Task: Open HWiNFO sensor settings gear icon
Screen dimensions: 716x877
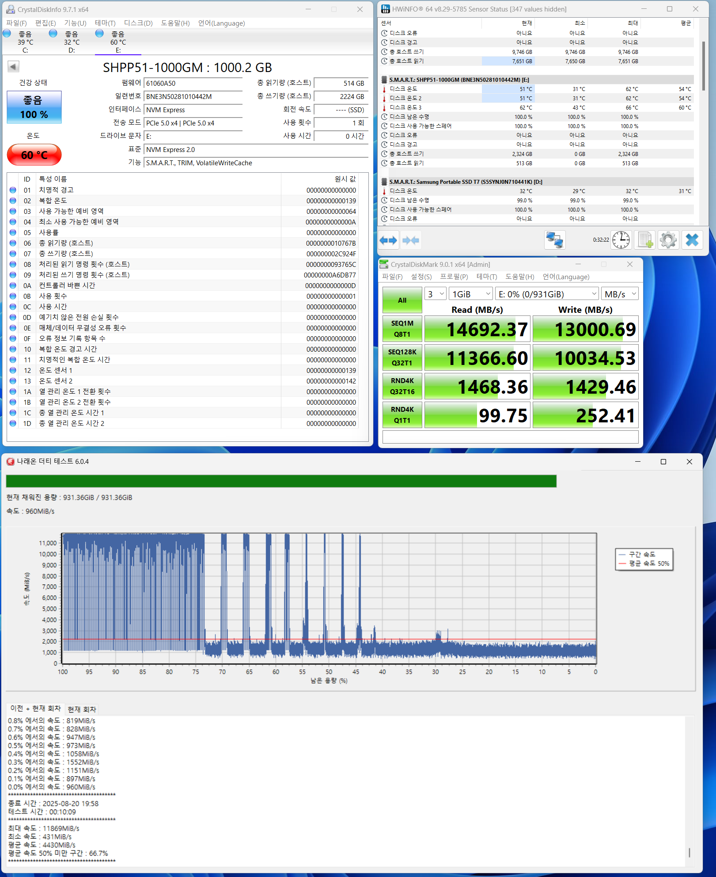Action: click(x=668, y=240)
